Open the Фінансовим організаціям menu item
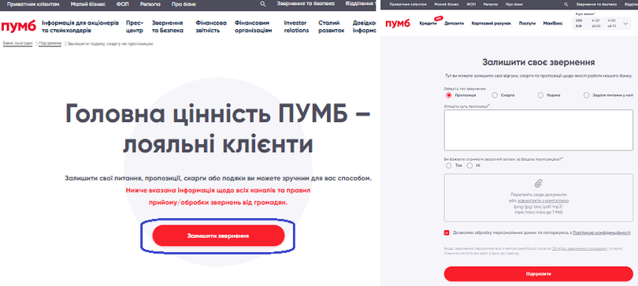Viewport: 638px width, 286px height. click(253, 27)
